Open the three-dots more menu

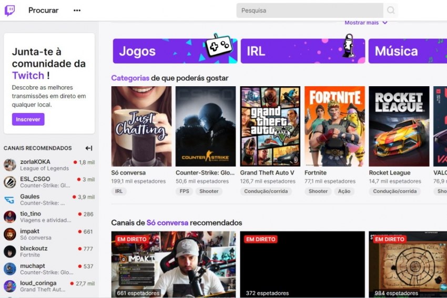[x=77, y=11]
